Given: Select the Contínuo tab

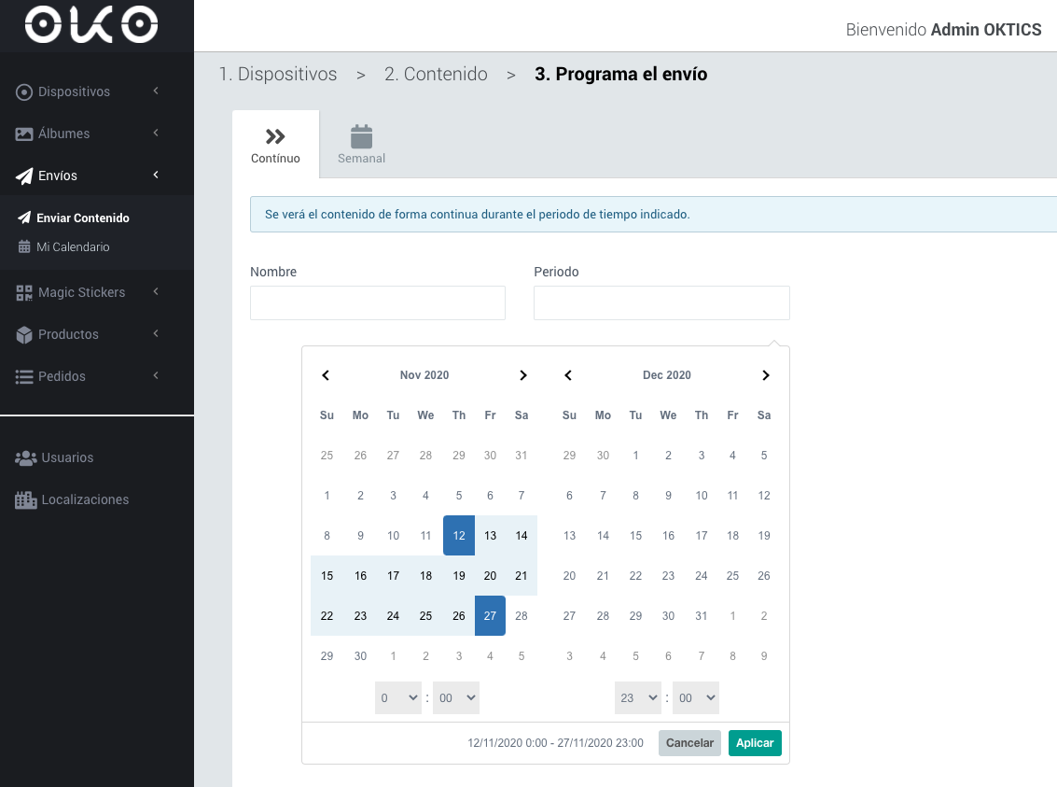Looking at the screenshot, I should [x=276, y=145].
